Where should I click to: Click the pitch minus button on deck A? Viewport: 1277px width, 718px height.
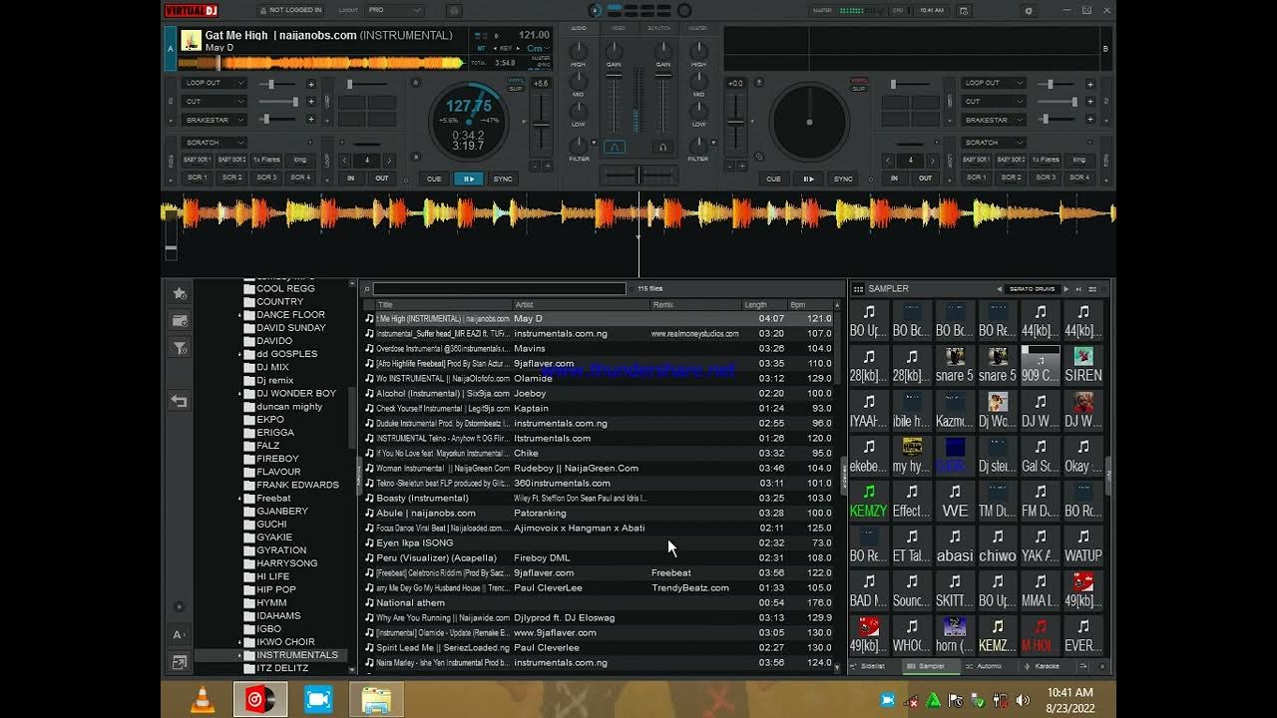[535, 167]
